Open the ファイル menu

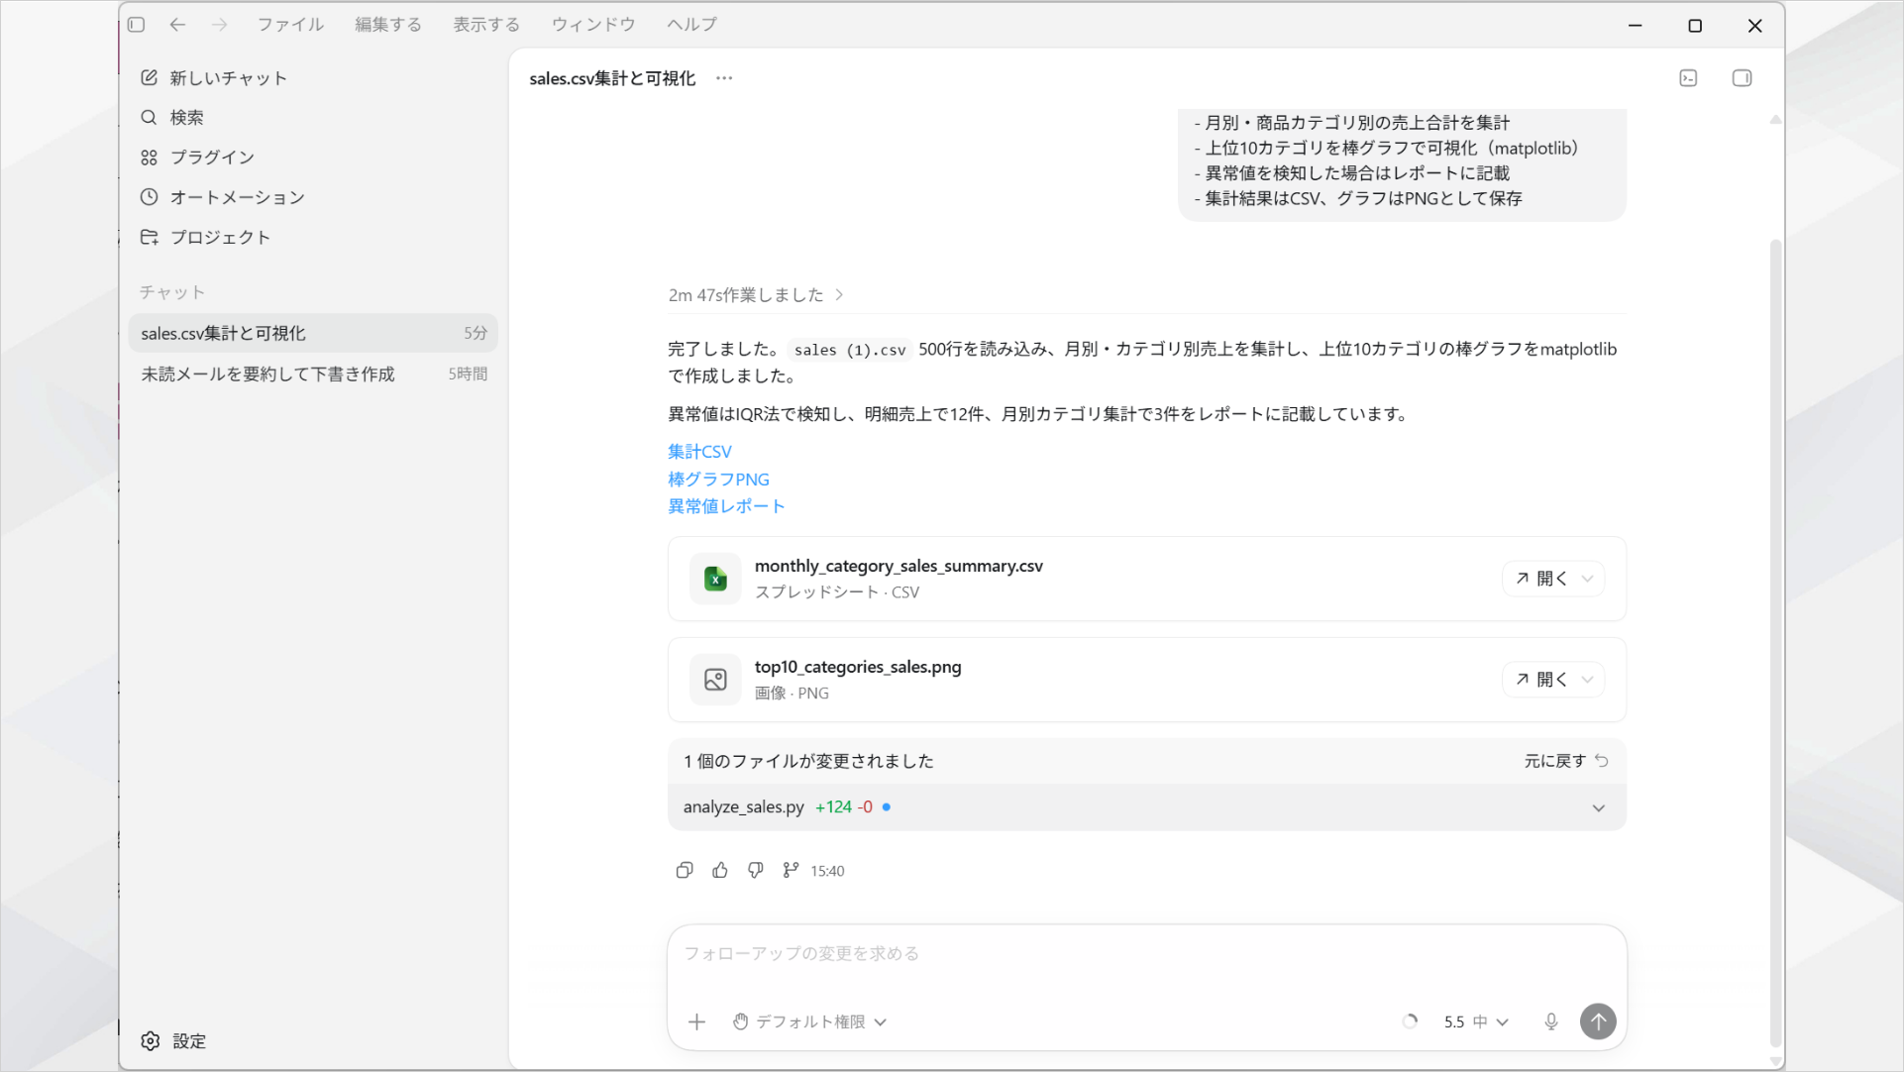(290, 25)
